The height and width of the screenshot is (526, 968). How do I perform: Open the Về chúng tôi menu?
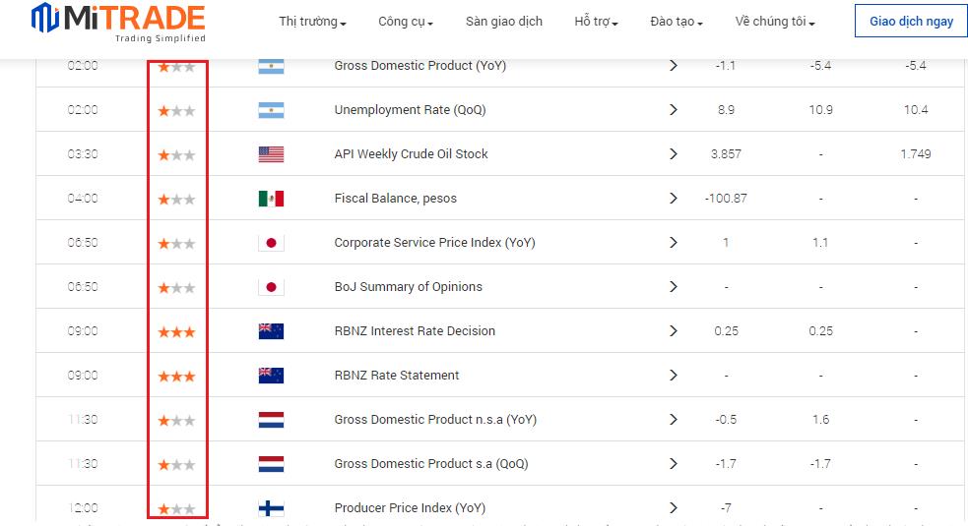pyautogui.click(x=774, y=22)
